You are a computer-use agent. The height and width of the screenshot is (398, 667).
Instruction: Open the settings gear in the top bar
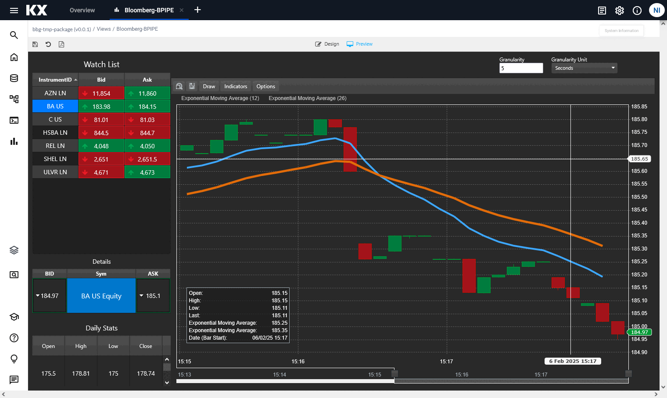pos(619,10)
